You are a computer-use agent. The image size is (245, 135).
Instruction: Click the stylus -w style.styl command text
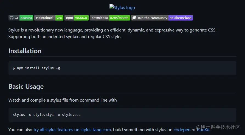pos(47,114)
